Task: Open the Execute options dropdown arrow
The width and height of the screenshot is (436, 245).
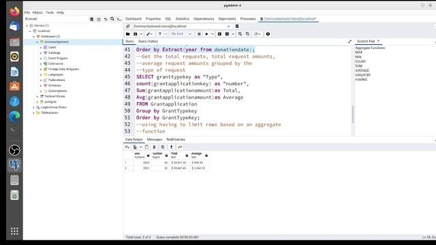Action: point(213,34)
